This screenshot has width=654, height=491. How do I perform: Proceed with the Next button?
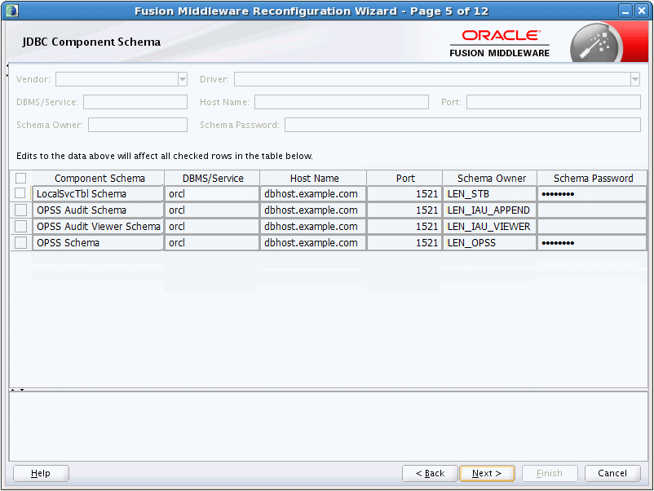pos(487,473)
